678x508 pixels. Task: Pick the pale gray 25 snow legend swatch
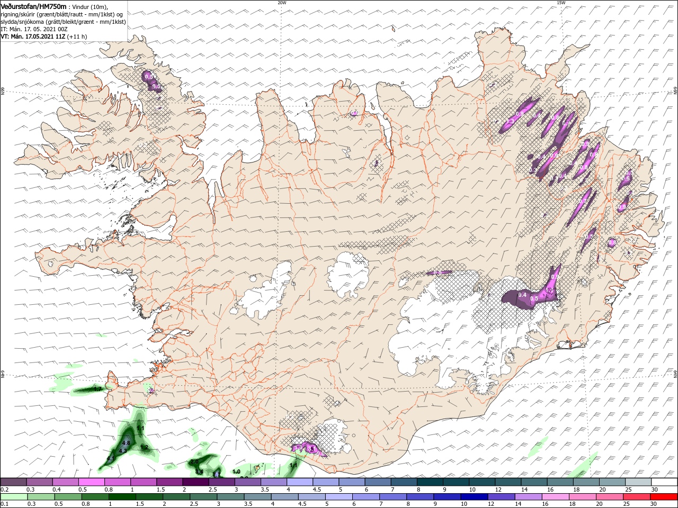coord(639,482)
